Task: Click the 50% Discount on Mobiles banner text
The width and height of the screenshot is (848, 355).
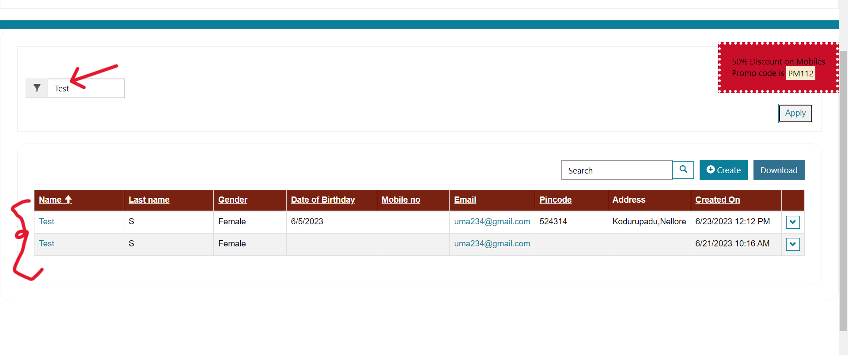Action: click(x=778, y=62)
